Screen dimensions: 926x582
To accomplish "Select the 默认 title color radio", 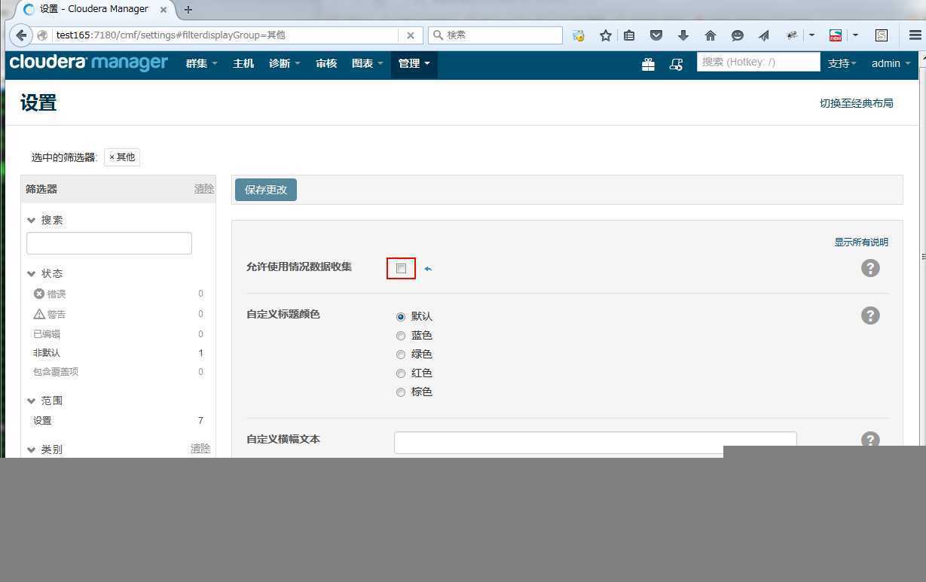I will [x=401, y=317].
